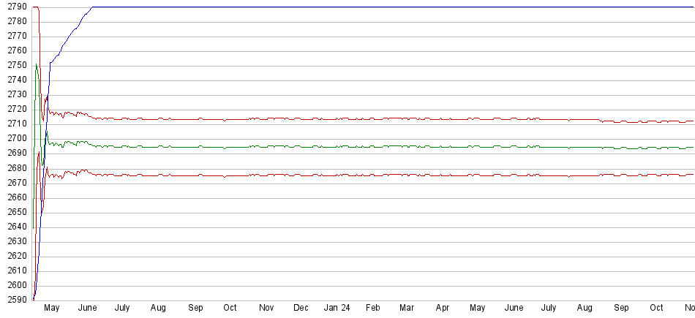Click the Apr month label
Image resolution: width=695 pixels, height=318 pixels.
point(442,308)
